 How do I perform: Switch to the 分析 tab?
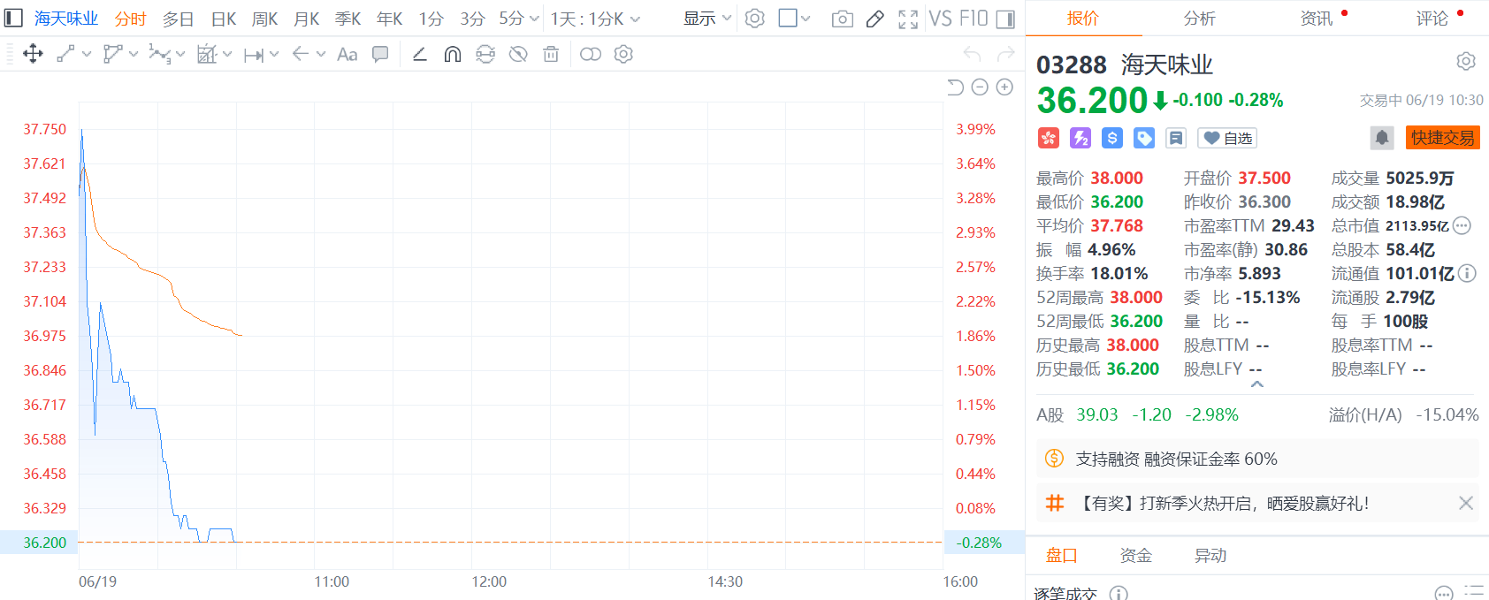pyautogui.click(x=1199, y=19)
